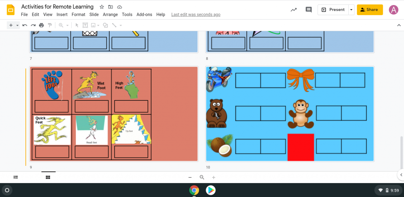Click the print icon
The height and width of the screenshot is (197, 404).
coord(41,25)
